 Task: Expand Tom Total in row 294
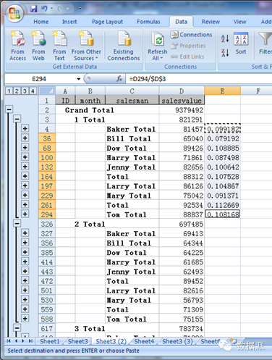tap(25, 214)
